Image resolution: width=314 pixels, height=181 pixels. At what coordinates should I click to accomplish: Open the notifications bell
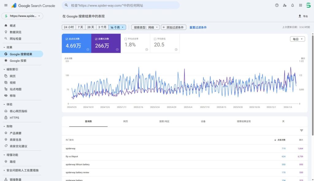tap(293, 5)
